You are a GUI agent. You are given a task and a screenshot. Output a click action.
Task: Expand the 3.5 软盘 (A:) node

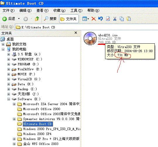pyautogui.click(x=8, y=54)
